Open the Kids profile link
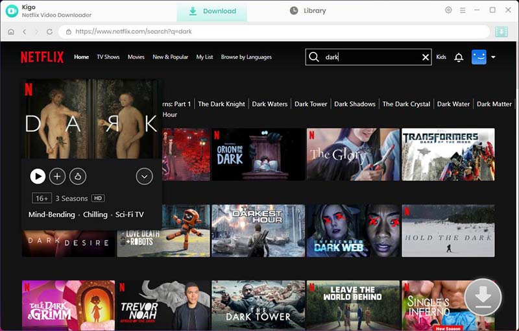 (441, 57)
